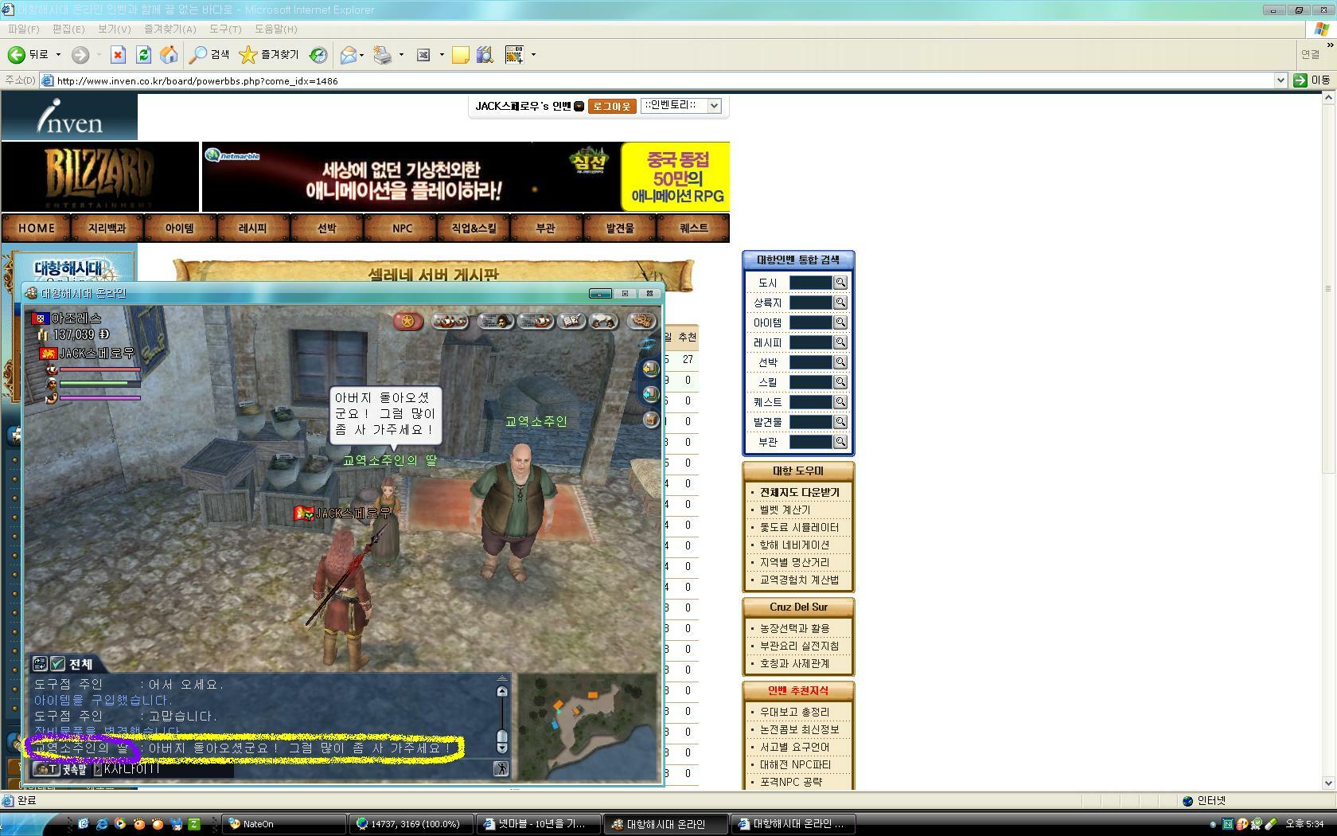Click the yellow arrow panel icon in game
The width and height of the screenshot is (1337, 836).
point(651,368)
